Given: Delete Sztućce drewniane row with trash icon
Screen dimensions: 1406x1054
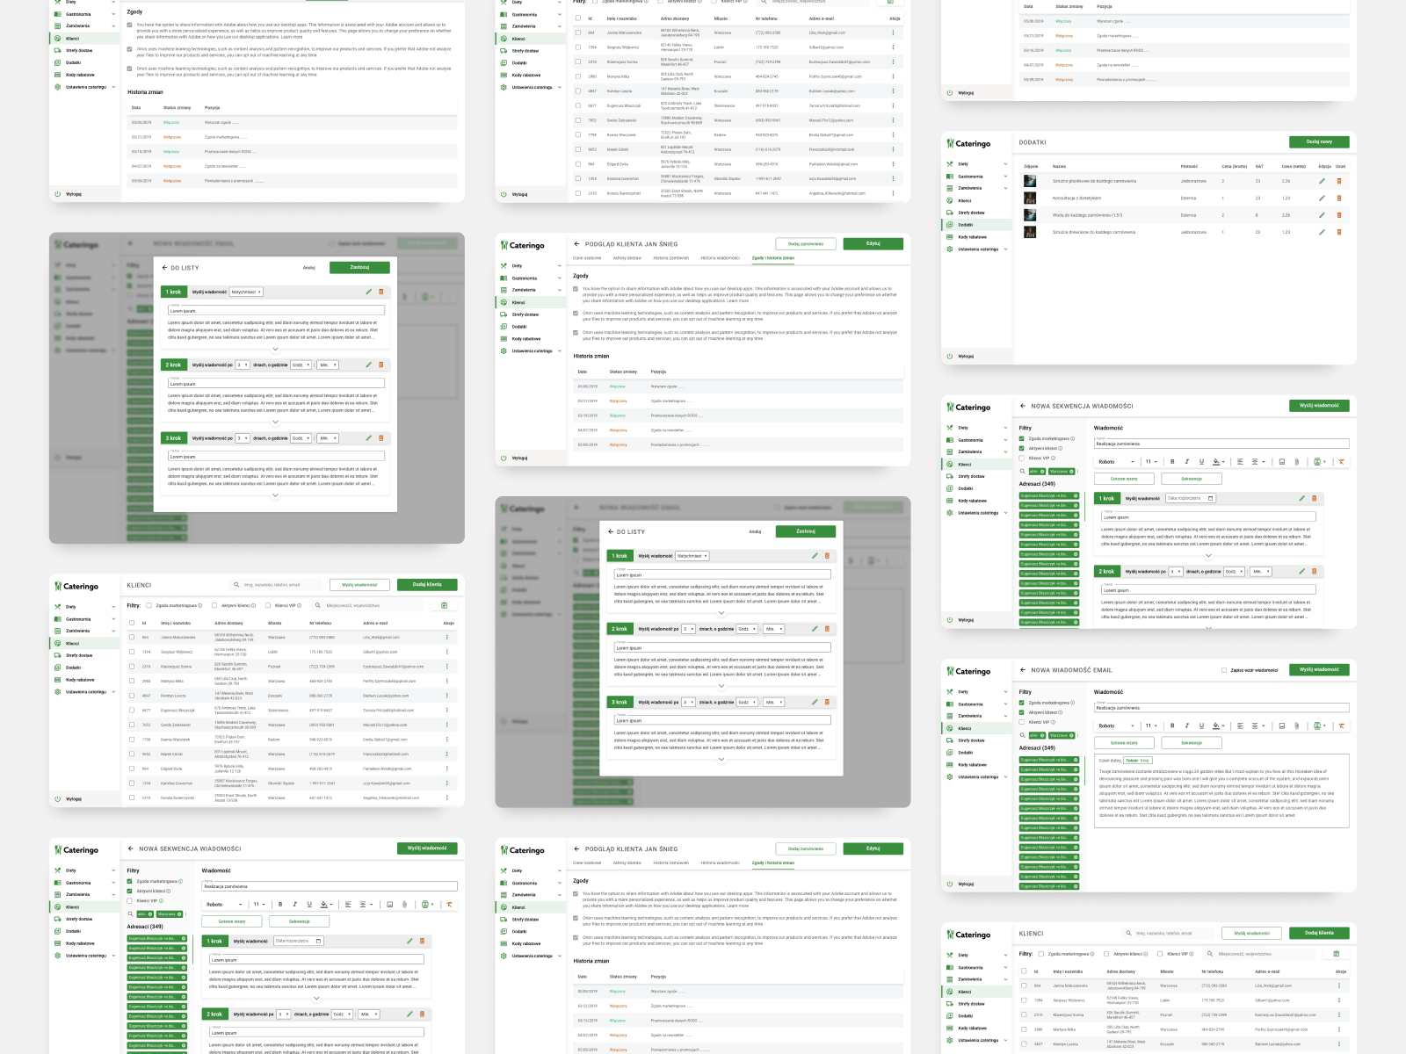Looking at the screenshot, I should click(x=1339, y=232).
